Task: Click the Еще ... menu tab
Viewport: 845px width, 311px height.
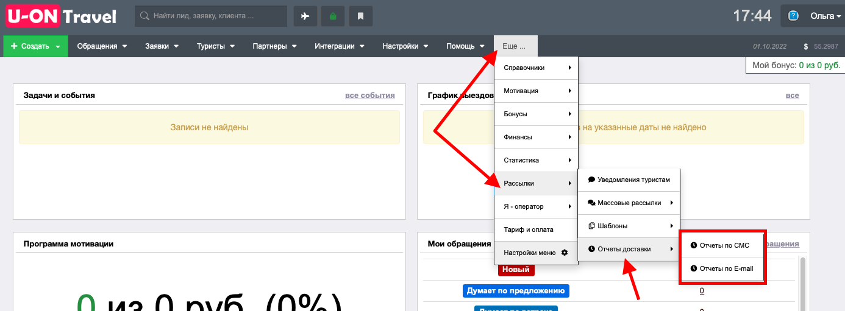Action: (516, 46)
